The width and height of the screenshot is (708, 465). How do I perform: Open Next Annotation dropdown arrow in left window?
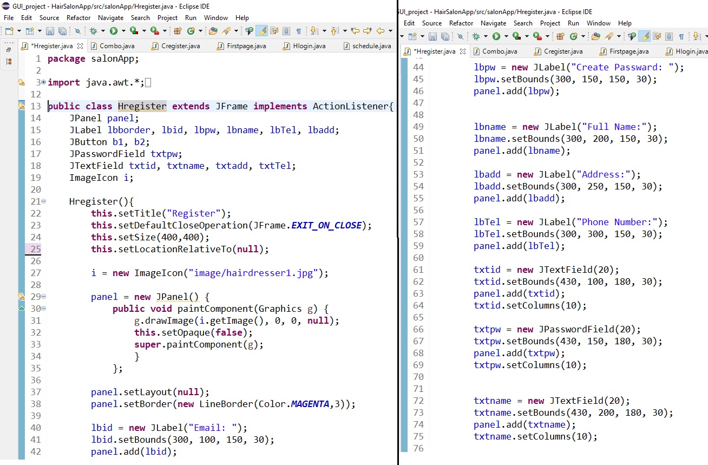(324, 31)
